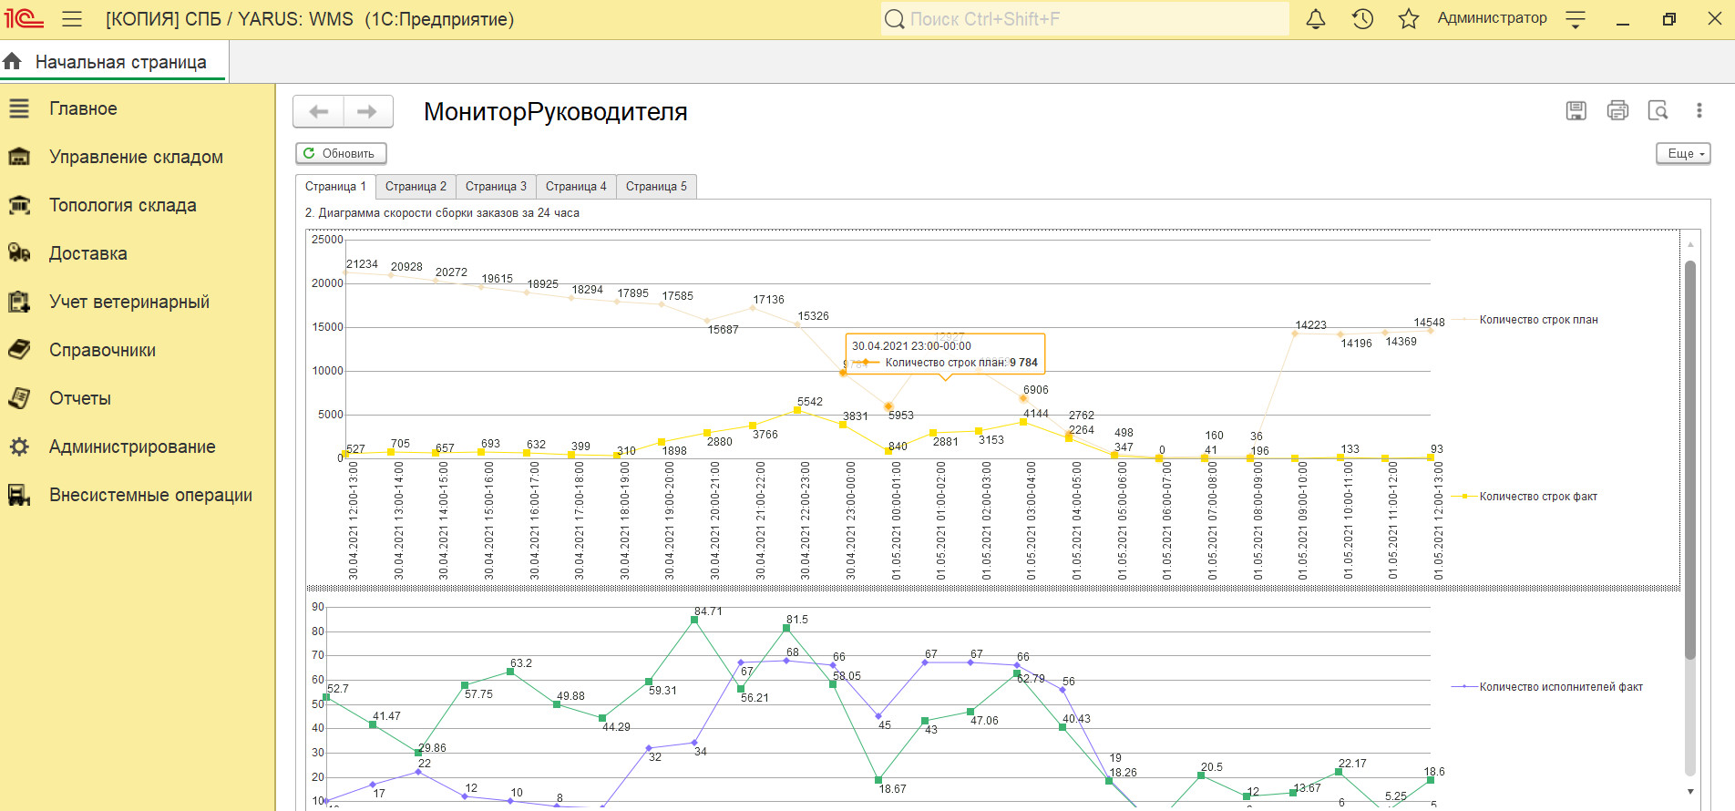Open the 1C main menu hamburger icon
Image resolution: width=1735 pixels, height=811 pixels.
tap(72, 19)
